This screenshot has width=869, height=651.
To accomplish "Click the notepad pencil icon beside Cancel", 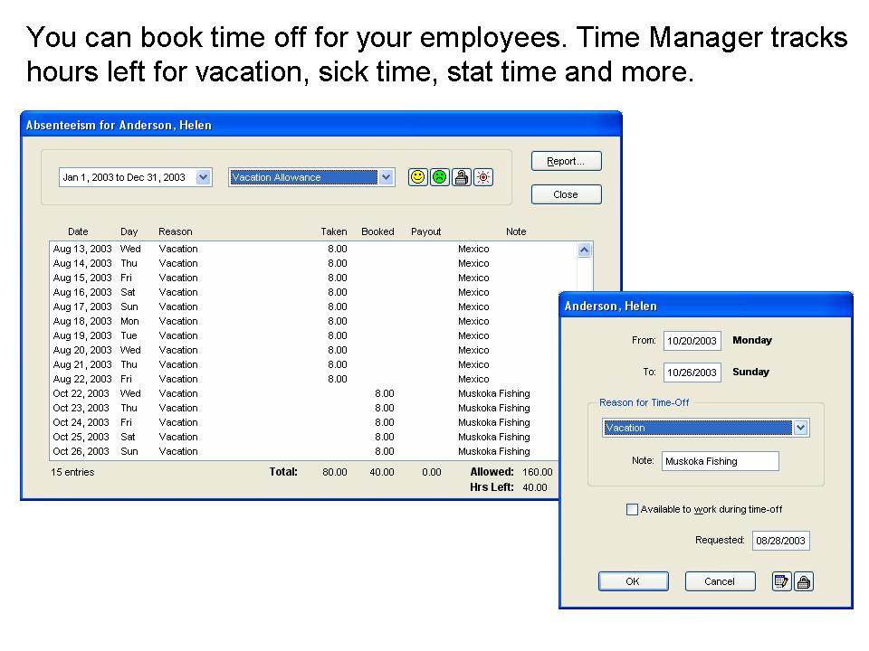I will [781, 581].
